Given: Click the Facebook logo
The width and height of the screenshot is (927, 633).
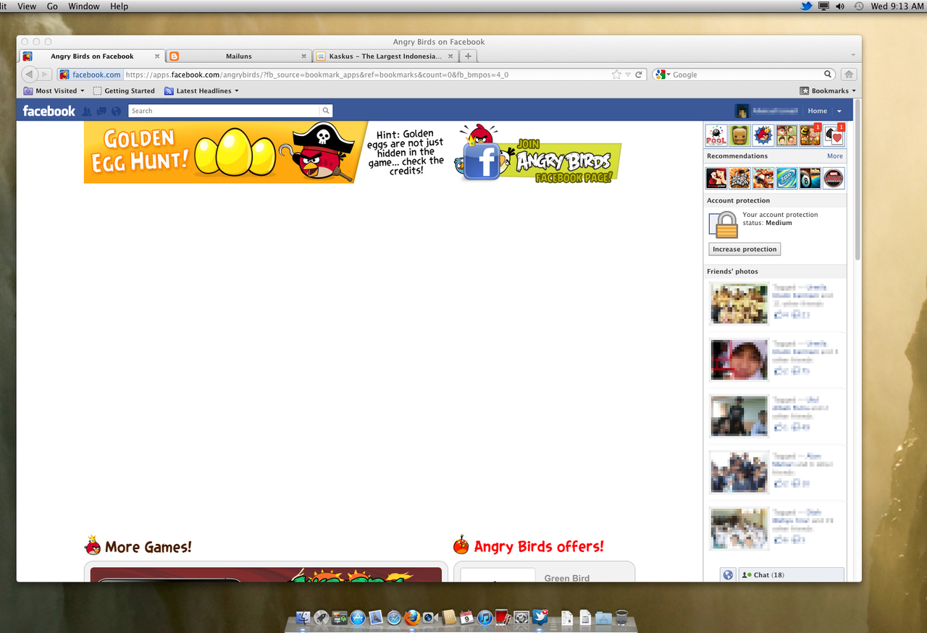Looking at the screenshot, I should point(49,111).
